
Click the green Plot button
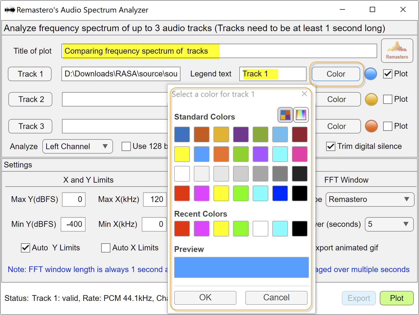click(x=397, y=298)
